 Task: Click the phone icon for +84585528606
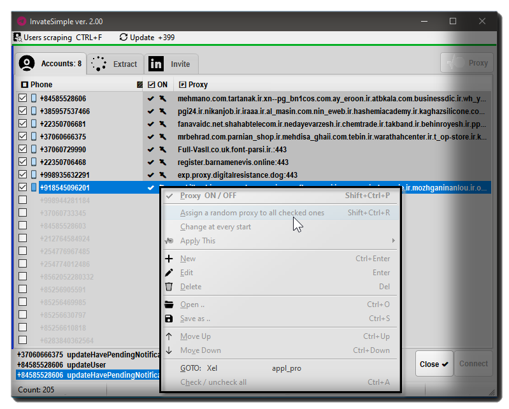(x=34, y=98)
